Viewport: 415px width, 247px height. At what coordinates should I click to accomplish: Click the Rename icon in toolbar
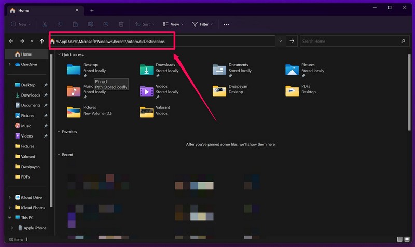coord(90,24)
